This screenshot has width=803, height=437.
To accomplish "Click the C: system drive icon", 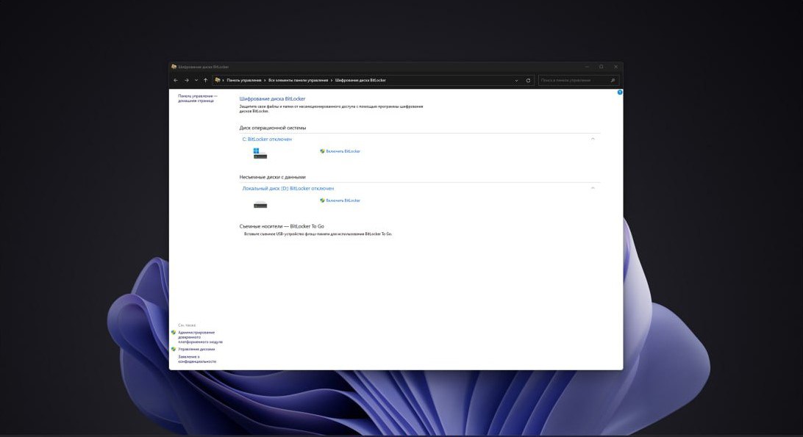I will coord(260,153).
